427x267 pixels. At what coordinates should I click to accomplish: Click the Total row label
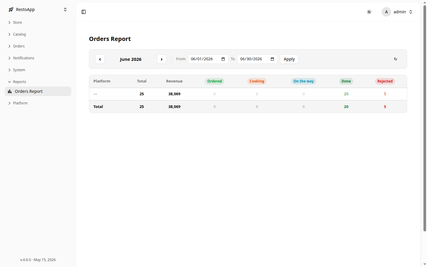coord(98,107)
